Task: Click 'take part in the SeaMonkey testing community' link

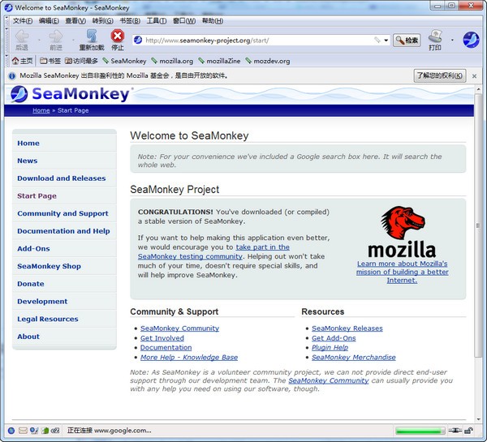Action: tap(213, 251)
